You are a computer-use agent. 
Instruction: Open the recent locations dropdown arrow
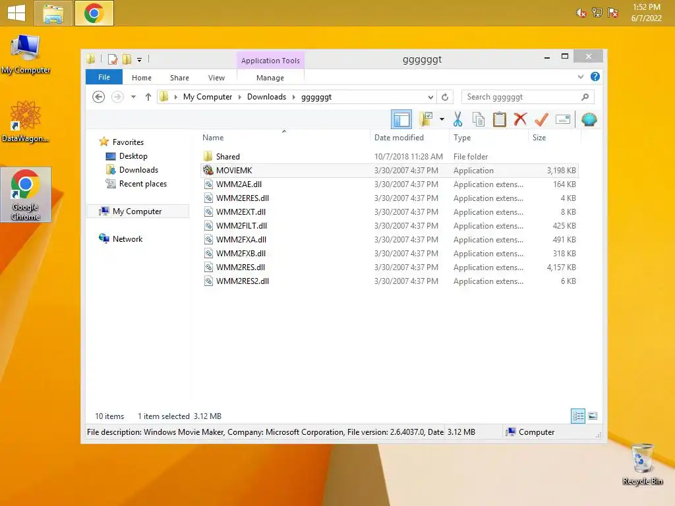(x=133, y=97)
